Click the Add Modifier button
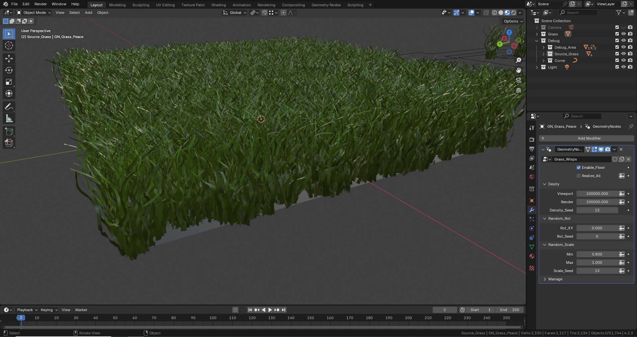This screenshot has width=637, height=337. click(589, 138)
